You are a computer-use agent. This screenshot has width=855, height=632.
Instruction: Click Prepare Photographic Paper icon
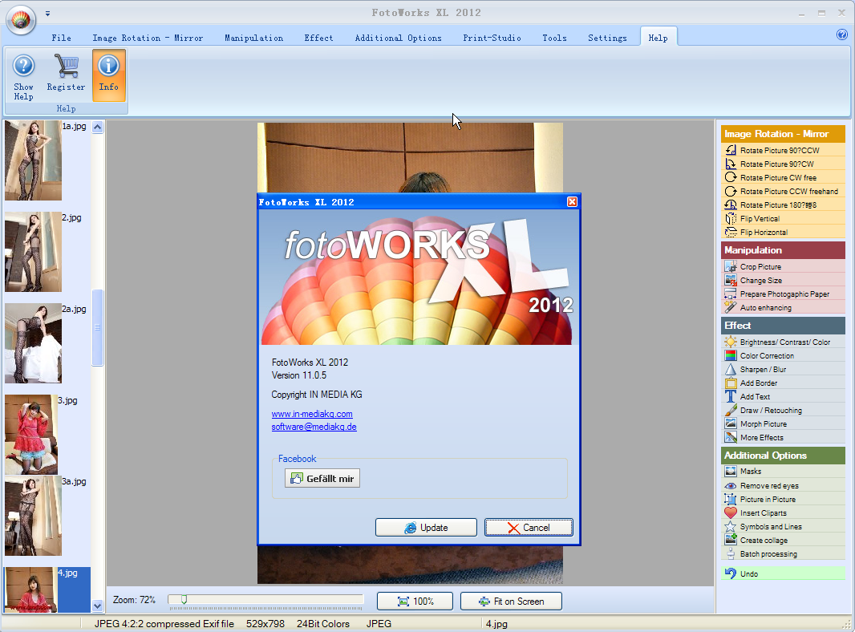pyautogui.click(x=731, y=294)
